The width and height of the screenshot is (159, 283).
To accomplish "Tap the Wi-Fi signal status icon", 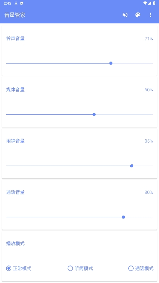I will pyautogui.click(x=145, y=3).
